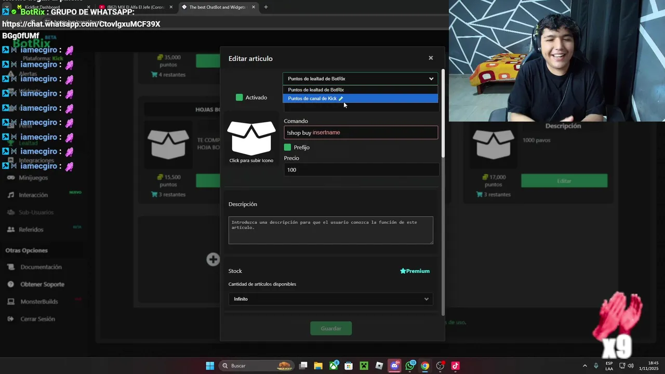Screen dimensions: 665x374
Task: Click the Cerrar Sesión logout icon
Action: point(10,319)
